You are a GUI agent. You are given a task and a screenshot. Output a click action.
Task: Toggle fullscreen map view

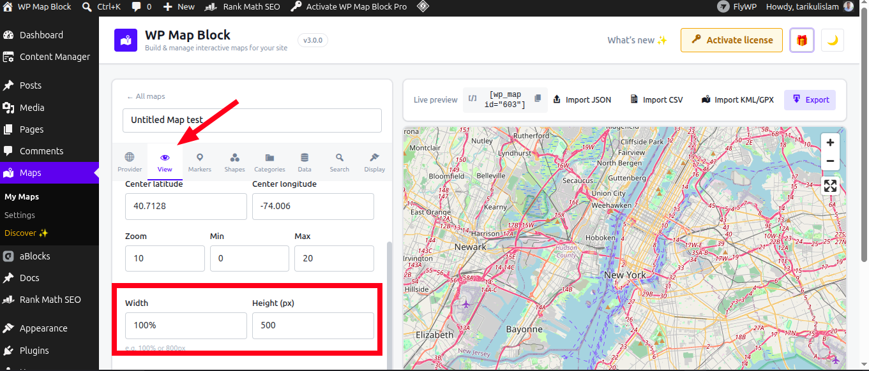click(830, 186)
